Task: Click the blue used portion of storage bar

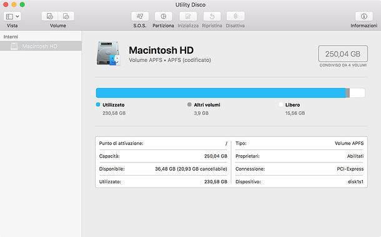Action: point(221,93)
